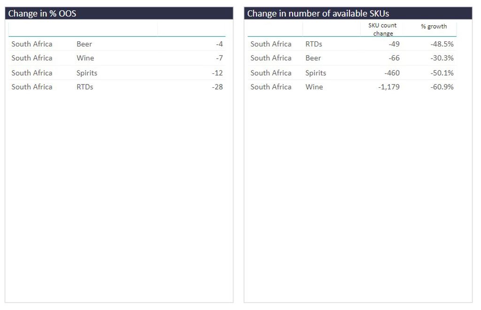Select the Wine label in % OOS table
This screenshot has width=481, height=310.
tap(85, 58)
